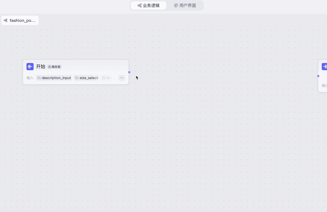The height and width of the screenshot is (212, 327).
Task: Click the input connector dot on right node
Action: (x=318, y=76)
